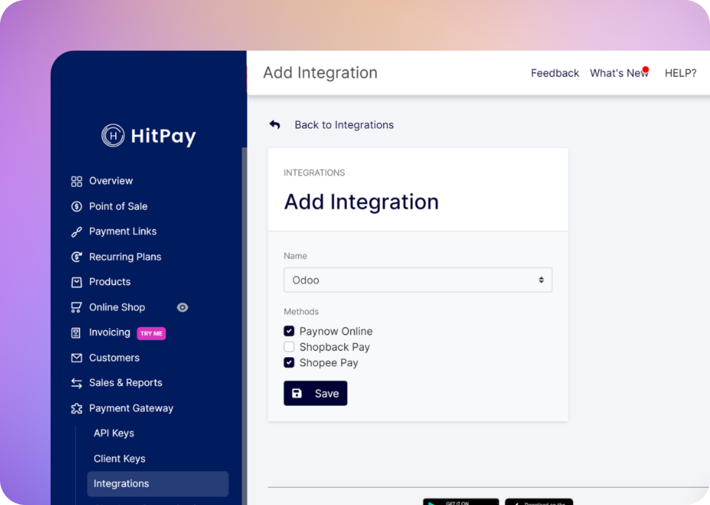The width and height of the screenshot is (710, 505).
Task: Click the Shopee Pay label text
Action: (x=328, y=363)
